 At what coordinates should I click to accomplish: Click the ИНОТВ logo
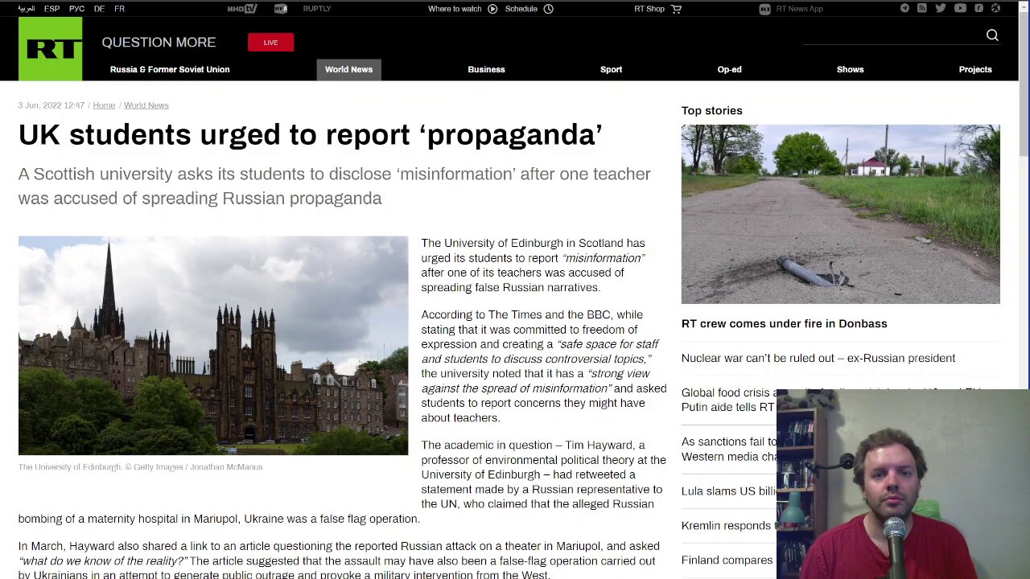click(242, 9)
